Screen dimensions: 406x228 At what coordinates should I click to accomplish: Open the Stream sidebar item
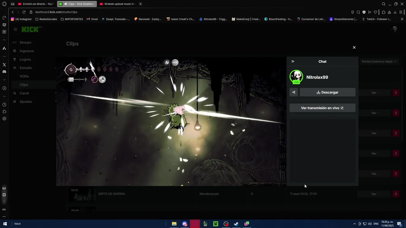[25, 42]
